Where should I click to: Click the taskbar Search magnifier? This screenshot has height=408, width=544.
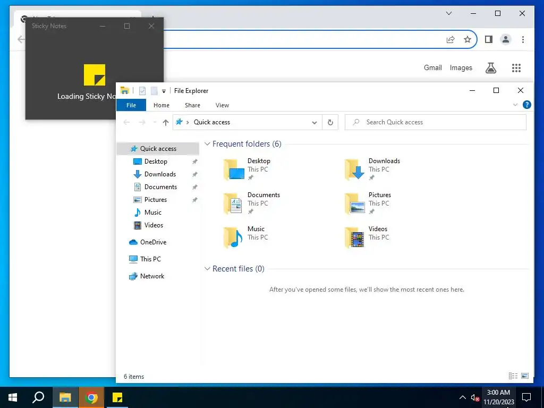pyautogui.click(x=38, y=397)
